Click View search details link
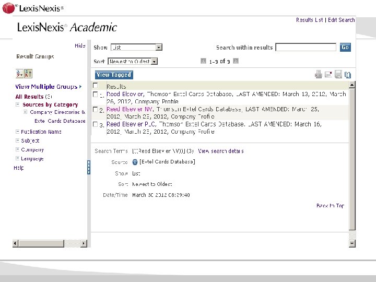 (221, 151)
